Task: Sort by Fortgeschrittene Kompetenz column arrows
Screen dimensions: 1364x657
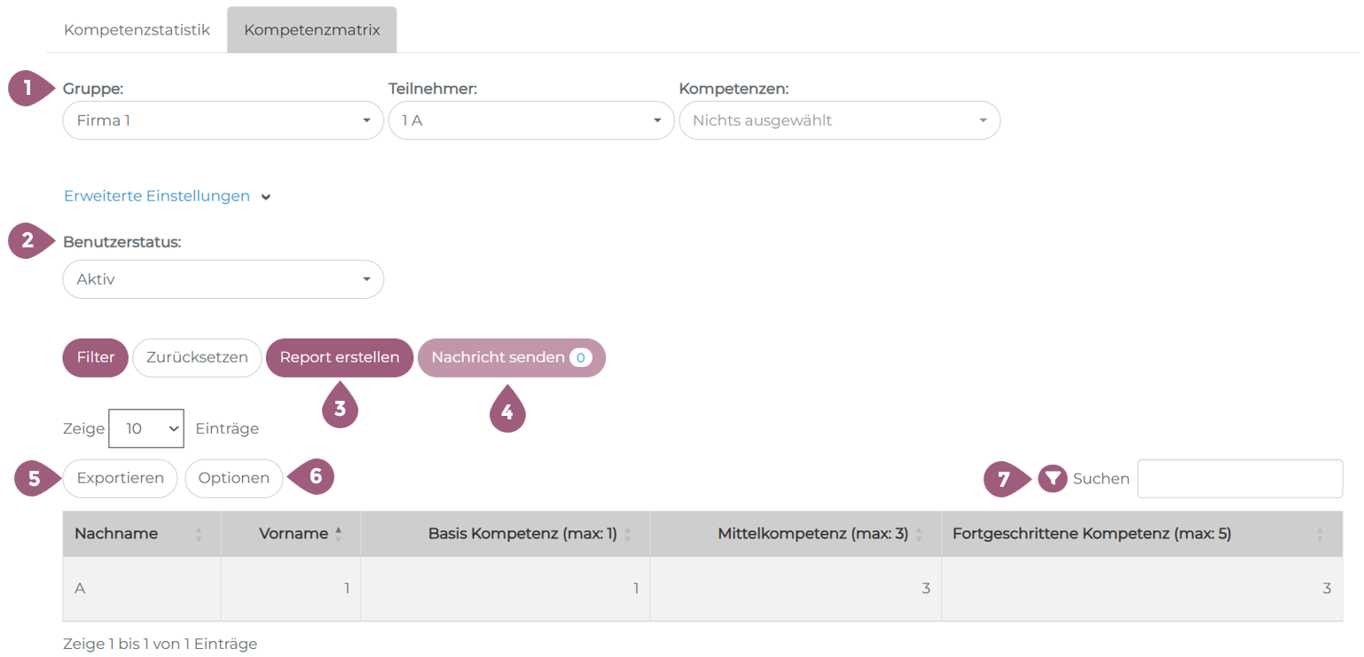Action: tap(1319, 535)
